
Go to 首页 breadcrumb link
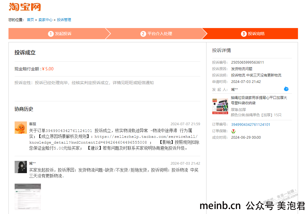point(30,20)
